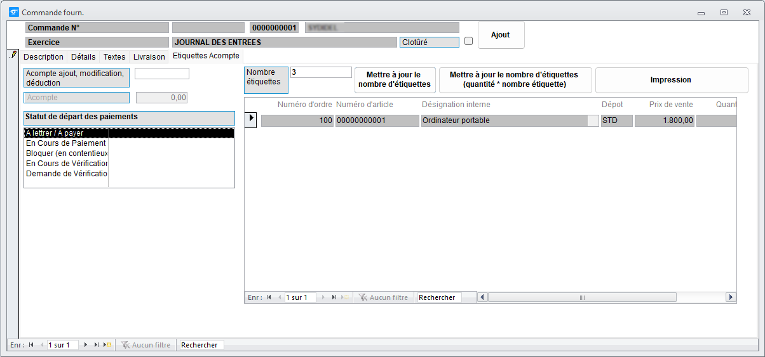Create new record in the bottom form navigator
Screen dimensions: 765x357
click(x=108, y=345)
